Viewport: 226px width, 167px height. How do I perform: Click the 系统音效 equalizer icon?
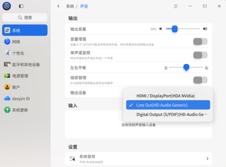pos(72,158)
